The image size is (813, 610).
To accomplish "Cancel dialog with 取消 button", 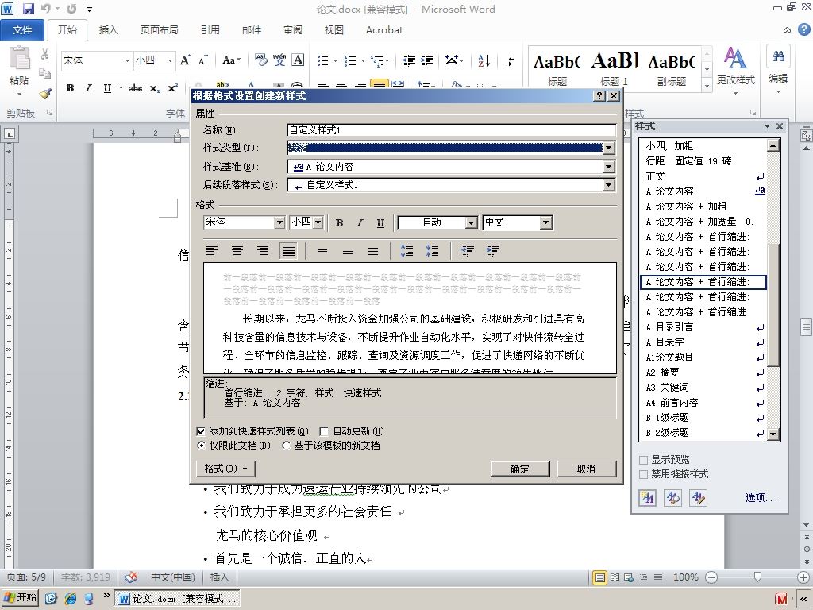I will [x=587, y=469].
